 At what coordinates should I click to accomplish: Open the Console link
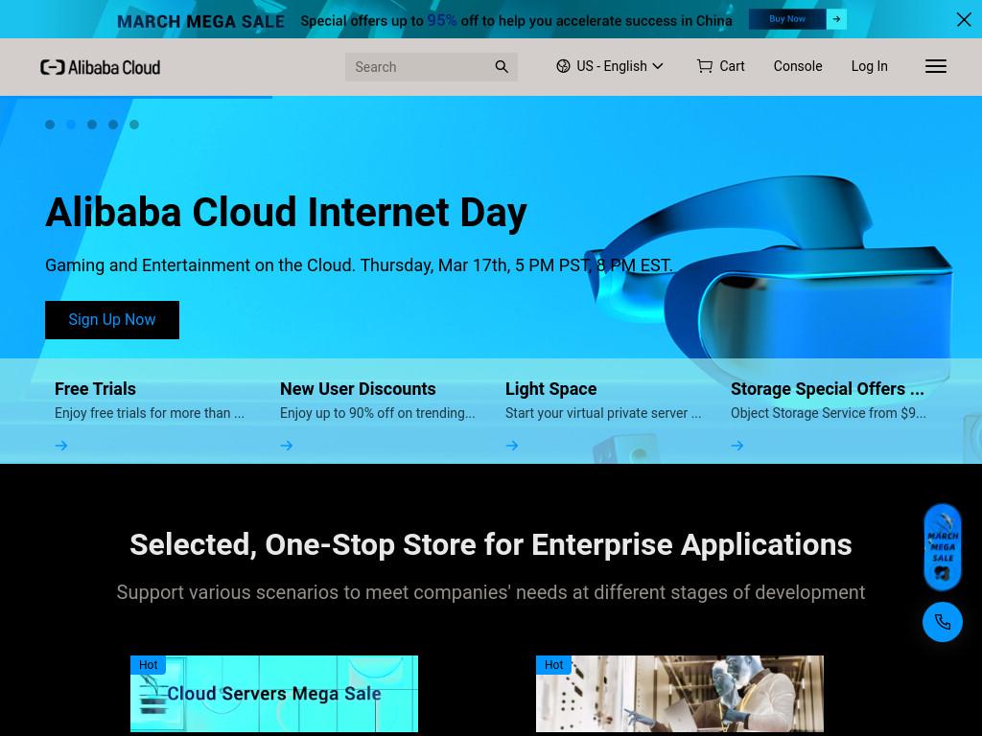click(x=797, y=66)
